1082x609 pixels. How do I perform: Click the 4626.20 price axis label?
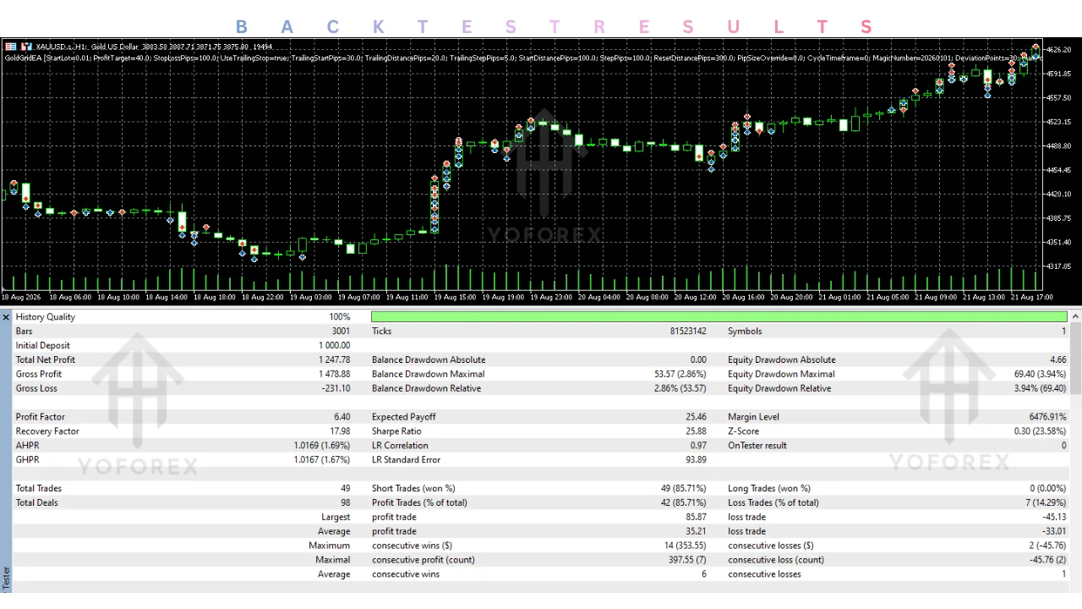tap(1060, 50)
